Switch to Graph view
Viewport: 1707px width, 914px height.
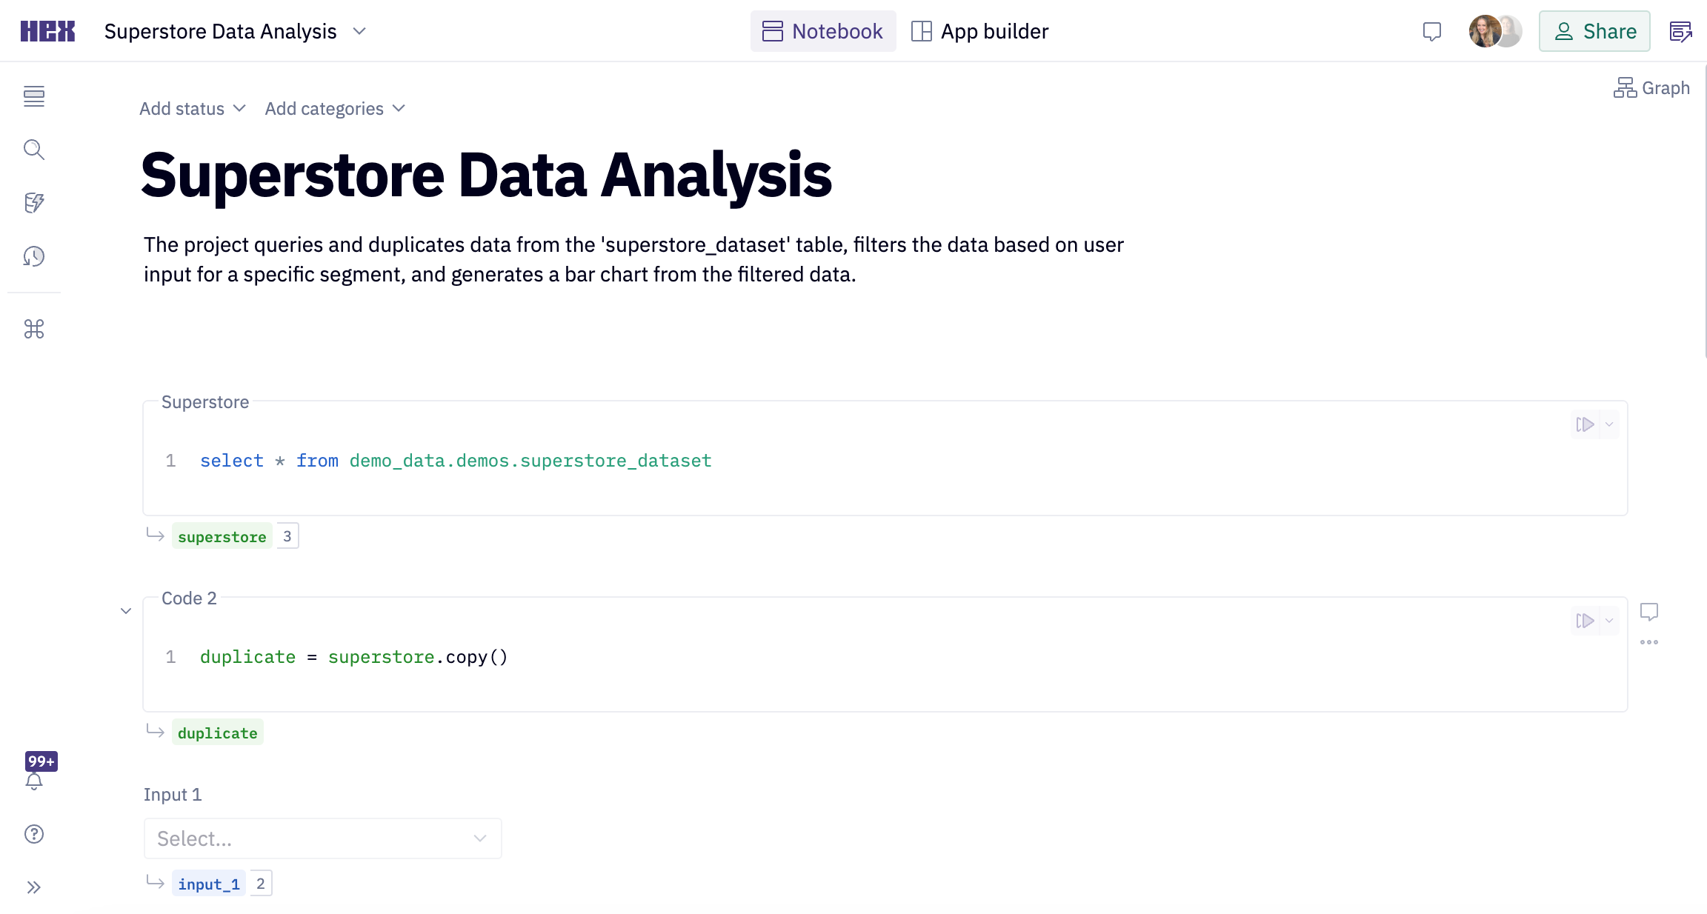point(1651,87)
